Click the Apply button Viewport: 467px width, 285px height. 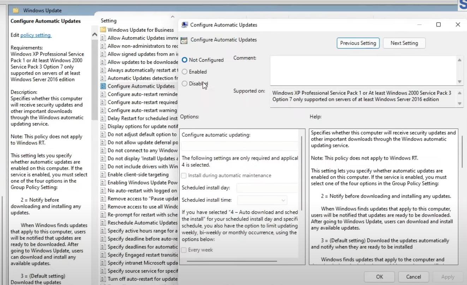coord(448,277)
